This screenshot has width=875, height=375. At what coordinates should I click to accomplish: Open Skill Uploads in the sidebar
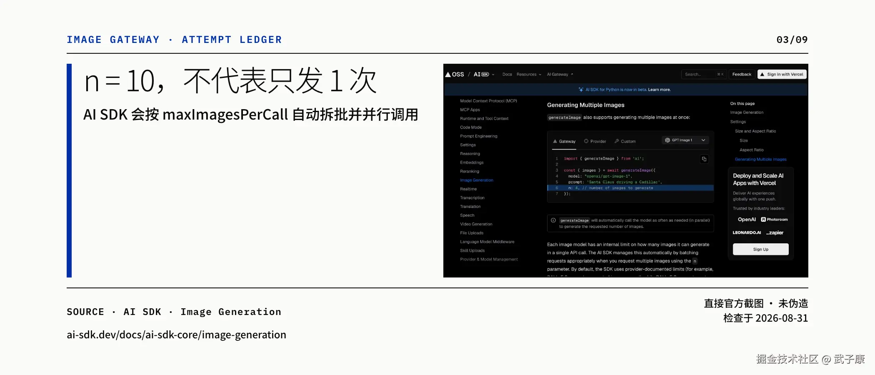(472, 250)
